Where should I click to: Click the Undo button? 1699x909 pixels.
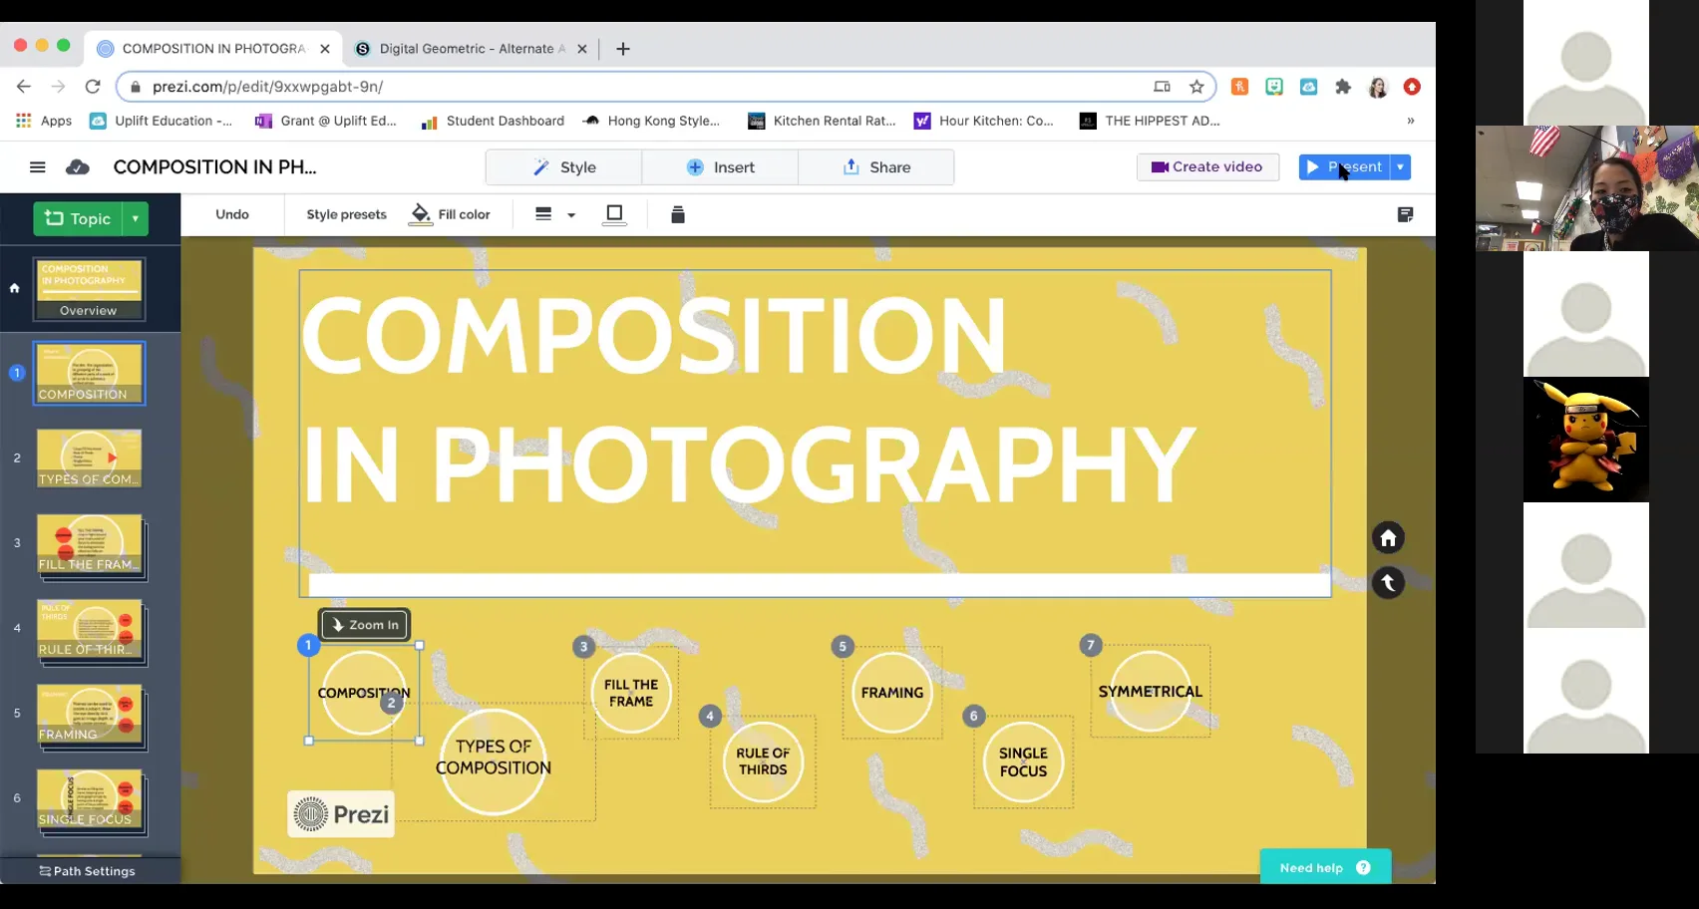coord(232,214)
